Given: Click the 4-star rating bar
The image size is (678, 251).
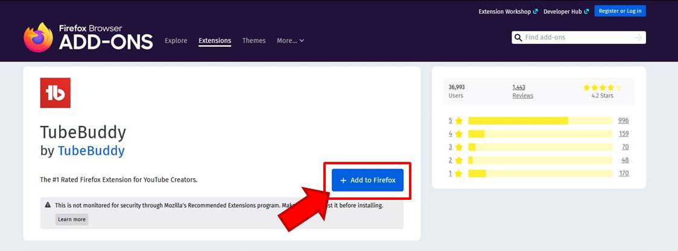Looking at the screenshot, I should coord(540,134).
